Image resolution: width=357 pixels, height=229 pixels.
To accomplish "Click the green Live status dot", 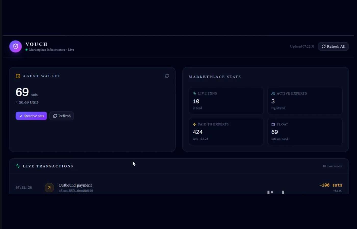I will coord(27,50).
